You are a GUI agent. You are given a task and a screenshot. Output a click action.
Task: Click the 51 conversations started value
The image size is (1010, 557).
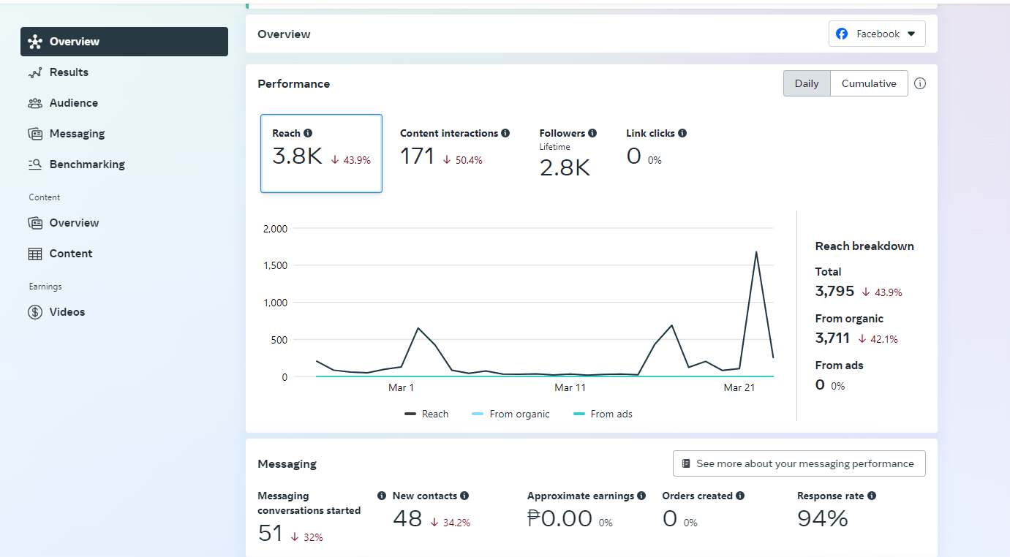pos(271,534)
